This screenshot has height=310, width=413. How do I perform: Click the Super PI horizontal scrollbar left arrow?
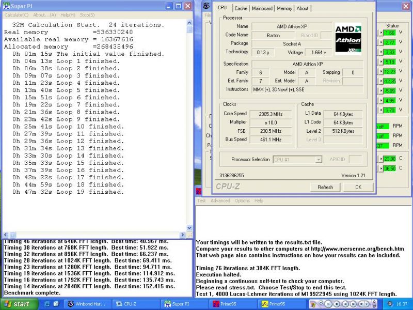tap(6, 235)
